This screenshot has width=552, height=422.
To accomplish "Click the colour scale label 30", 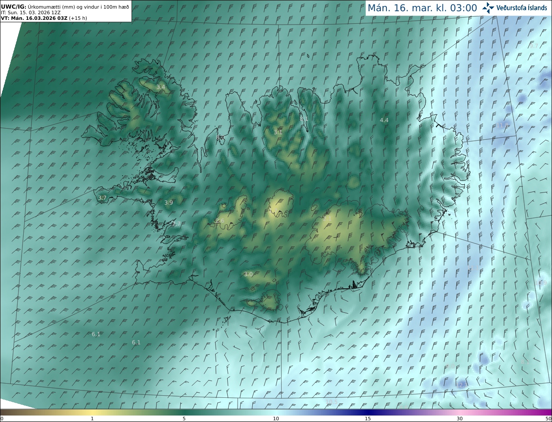I will 460,419.
